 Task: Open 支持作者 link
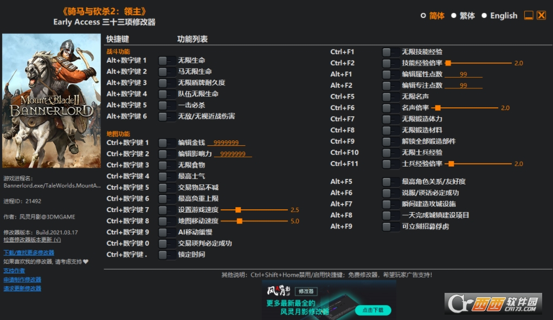[14, 271]
